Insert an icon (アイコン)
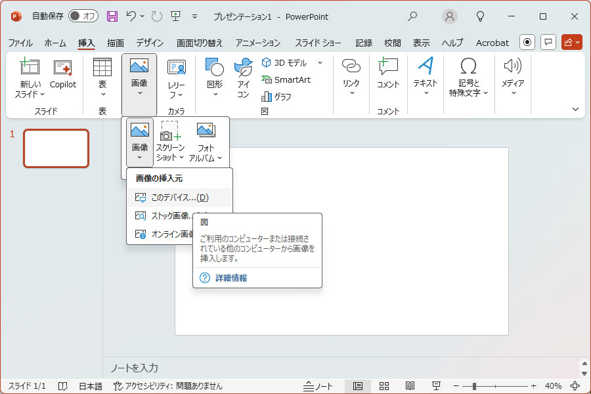This screenshot has height=394, width=591. pos(243,78)
